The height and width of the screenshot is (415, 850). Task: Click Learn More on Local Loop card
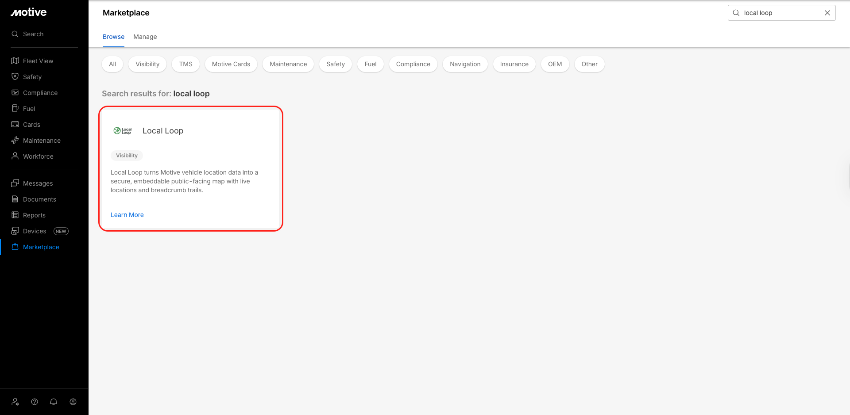[127, 215]
